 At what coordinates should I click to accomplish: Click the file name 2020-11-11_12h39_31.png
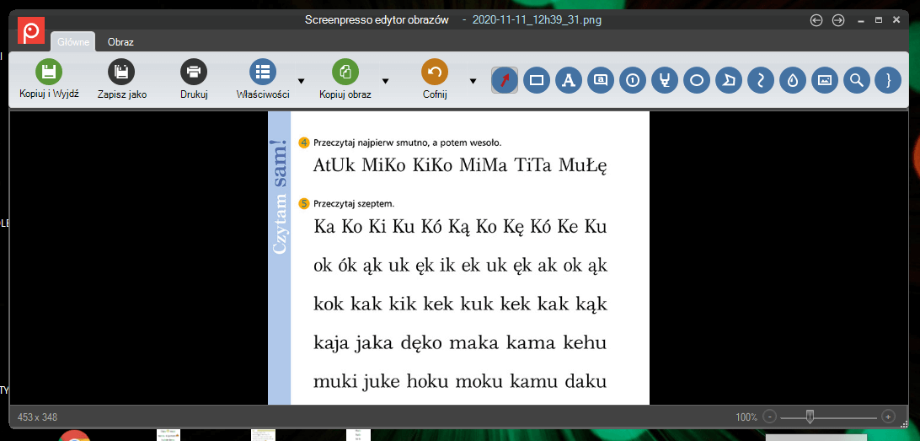(x=537, y=20)
